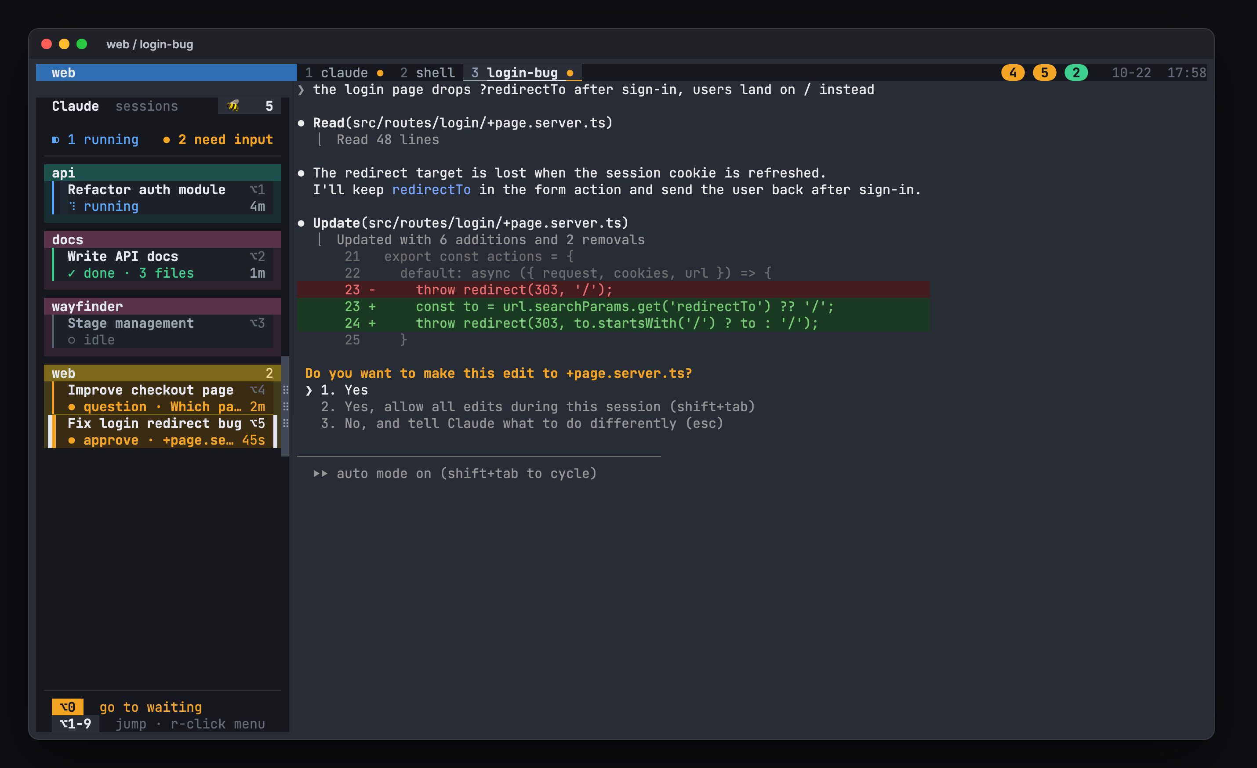Open the Refactor auth module session
The width and height of the screenshot is (1257, 768).
(163, 198)
